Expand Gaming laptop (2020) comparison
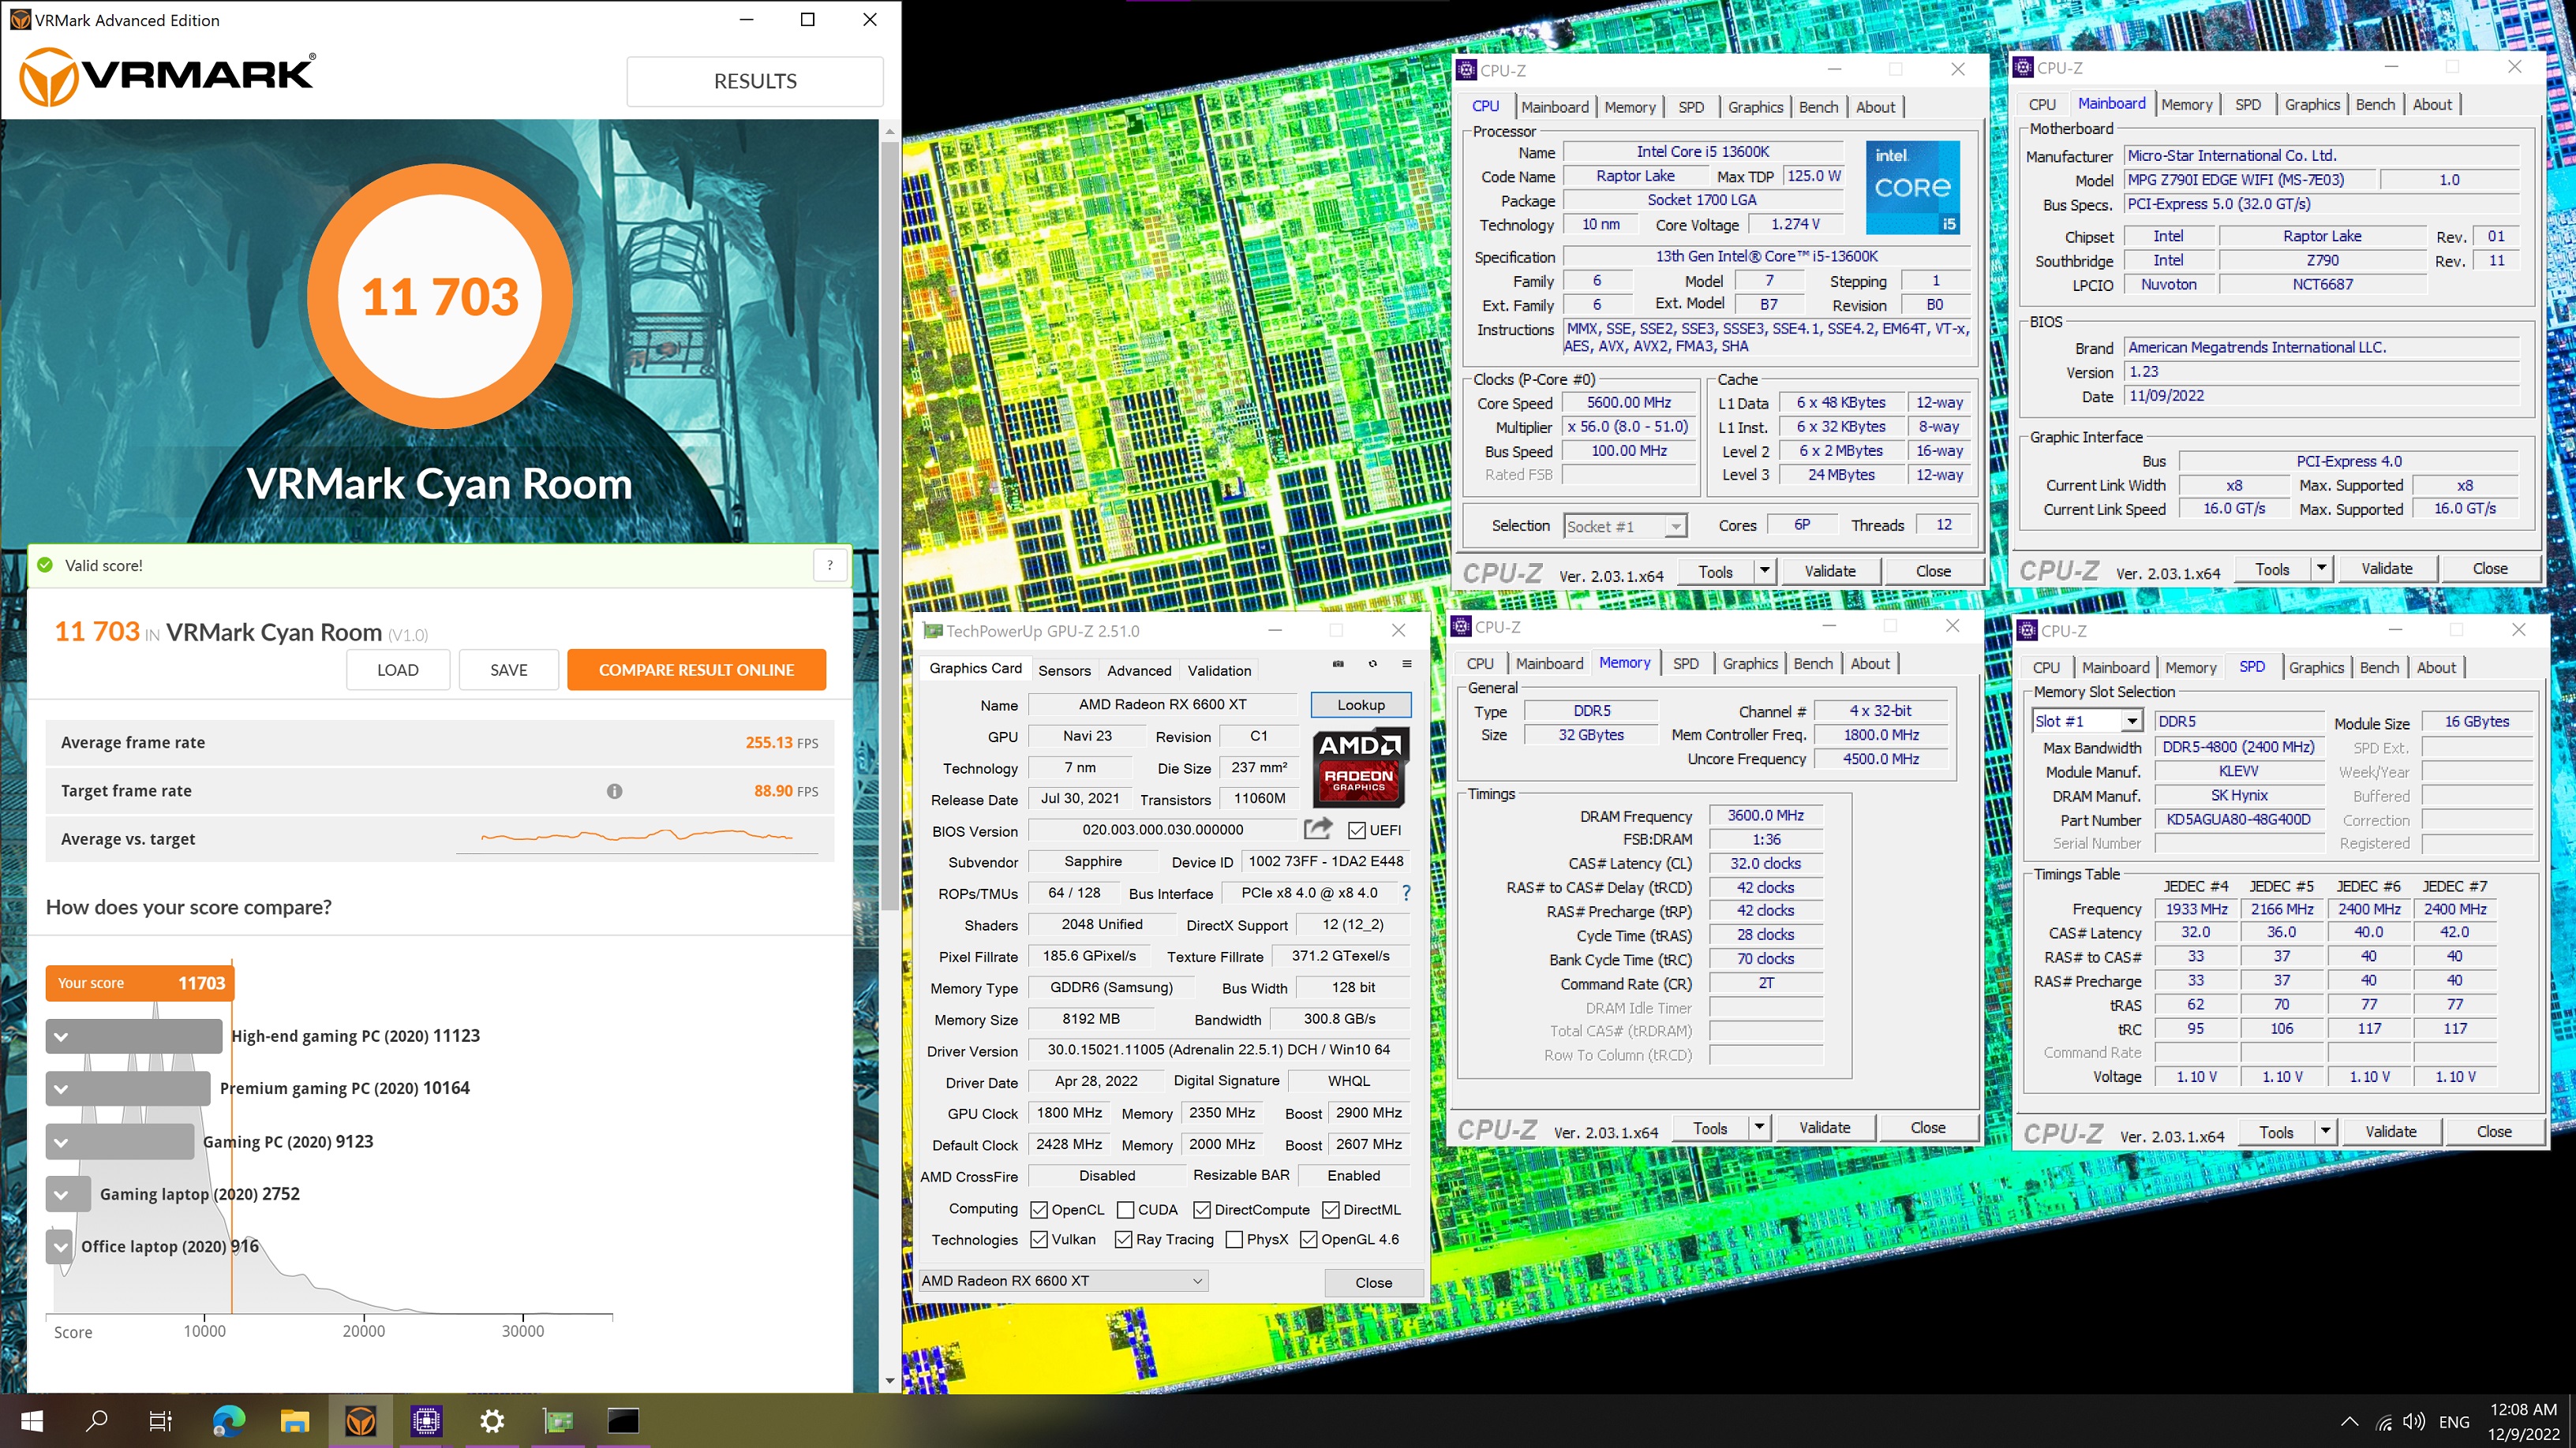Screen dimensions: 2576x1448 [61, 1194]
